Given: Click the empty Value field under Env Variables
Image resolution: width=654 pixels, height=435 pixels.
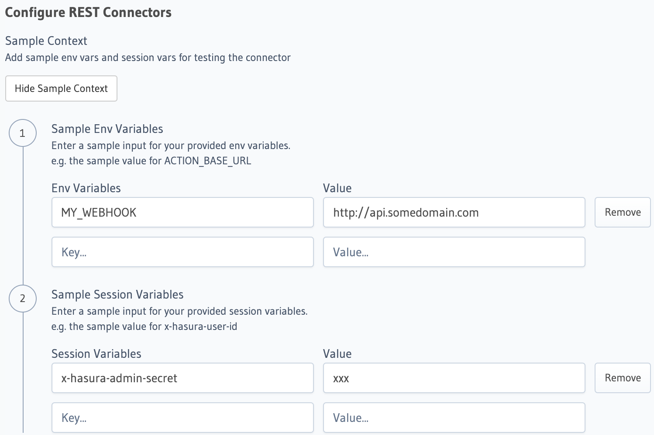Looking at the screenshot, I should tap(454, 252).
